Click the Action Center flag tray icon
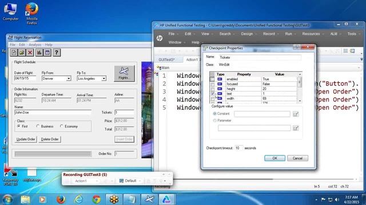 tap(323, 199)
